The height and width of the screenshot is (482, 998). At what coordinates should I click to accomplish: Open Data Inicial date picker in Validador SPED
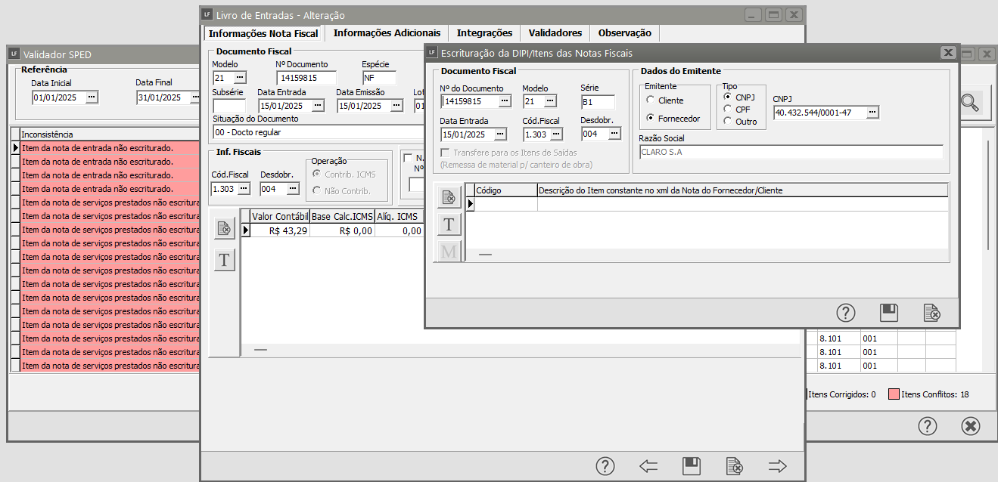tap(92, 97)
